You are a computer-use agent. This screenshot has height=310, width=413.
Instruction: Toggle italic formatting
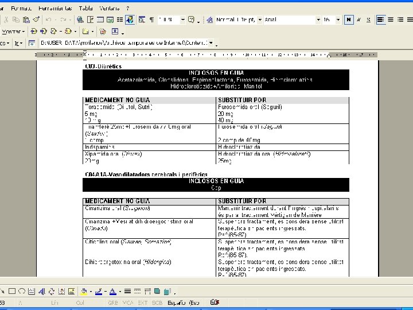tap(359, 20)
